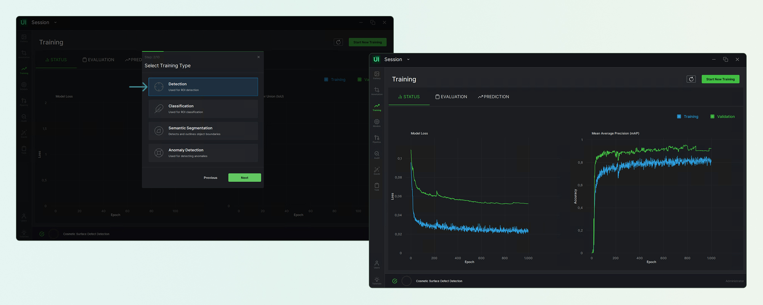763x305 pixels.
Task: Open Models in the left window sidebar
Action: coord(24,86)
